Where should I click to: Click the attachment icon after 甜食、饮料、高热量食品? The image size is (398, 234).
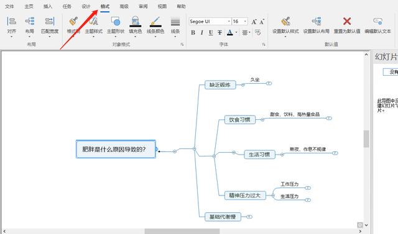point(329,119)
